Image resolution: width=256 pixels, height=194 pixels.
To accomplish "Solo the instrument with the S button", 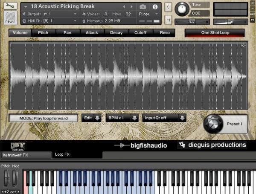I will (168, 7).
